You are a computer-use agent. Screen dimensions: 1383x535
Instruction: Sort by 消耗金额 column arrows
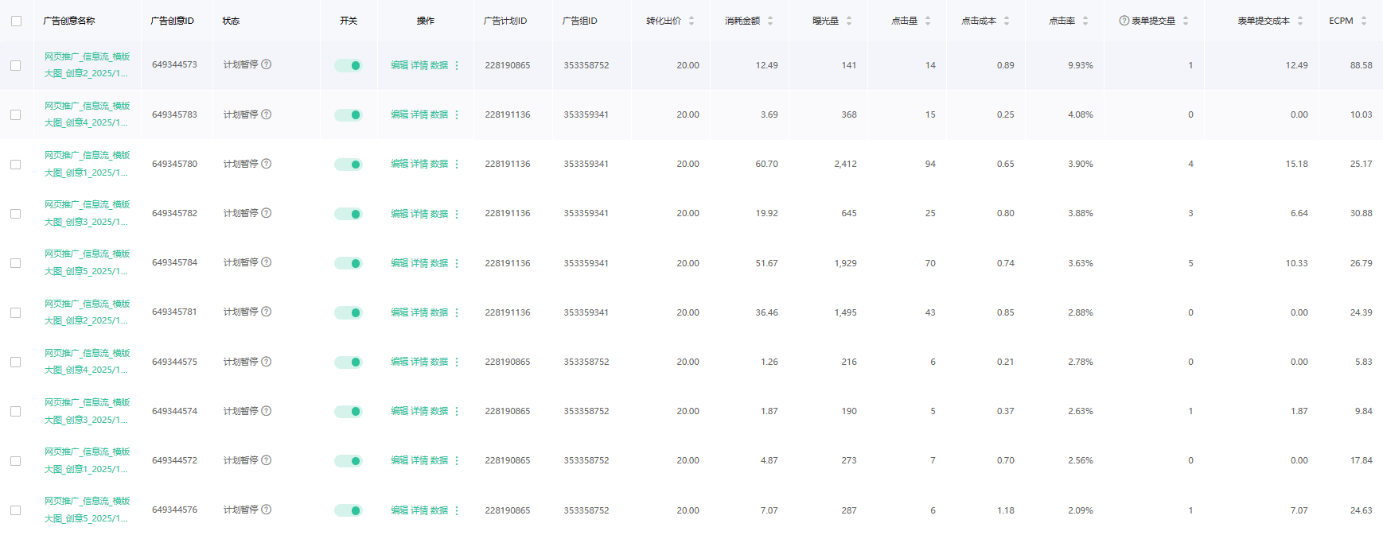[x=770, y=21]
